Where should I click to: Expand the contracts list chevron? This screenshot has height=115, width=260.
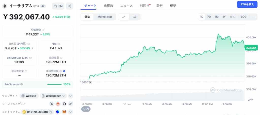pos(71,112)
